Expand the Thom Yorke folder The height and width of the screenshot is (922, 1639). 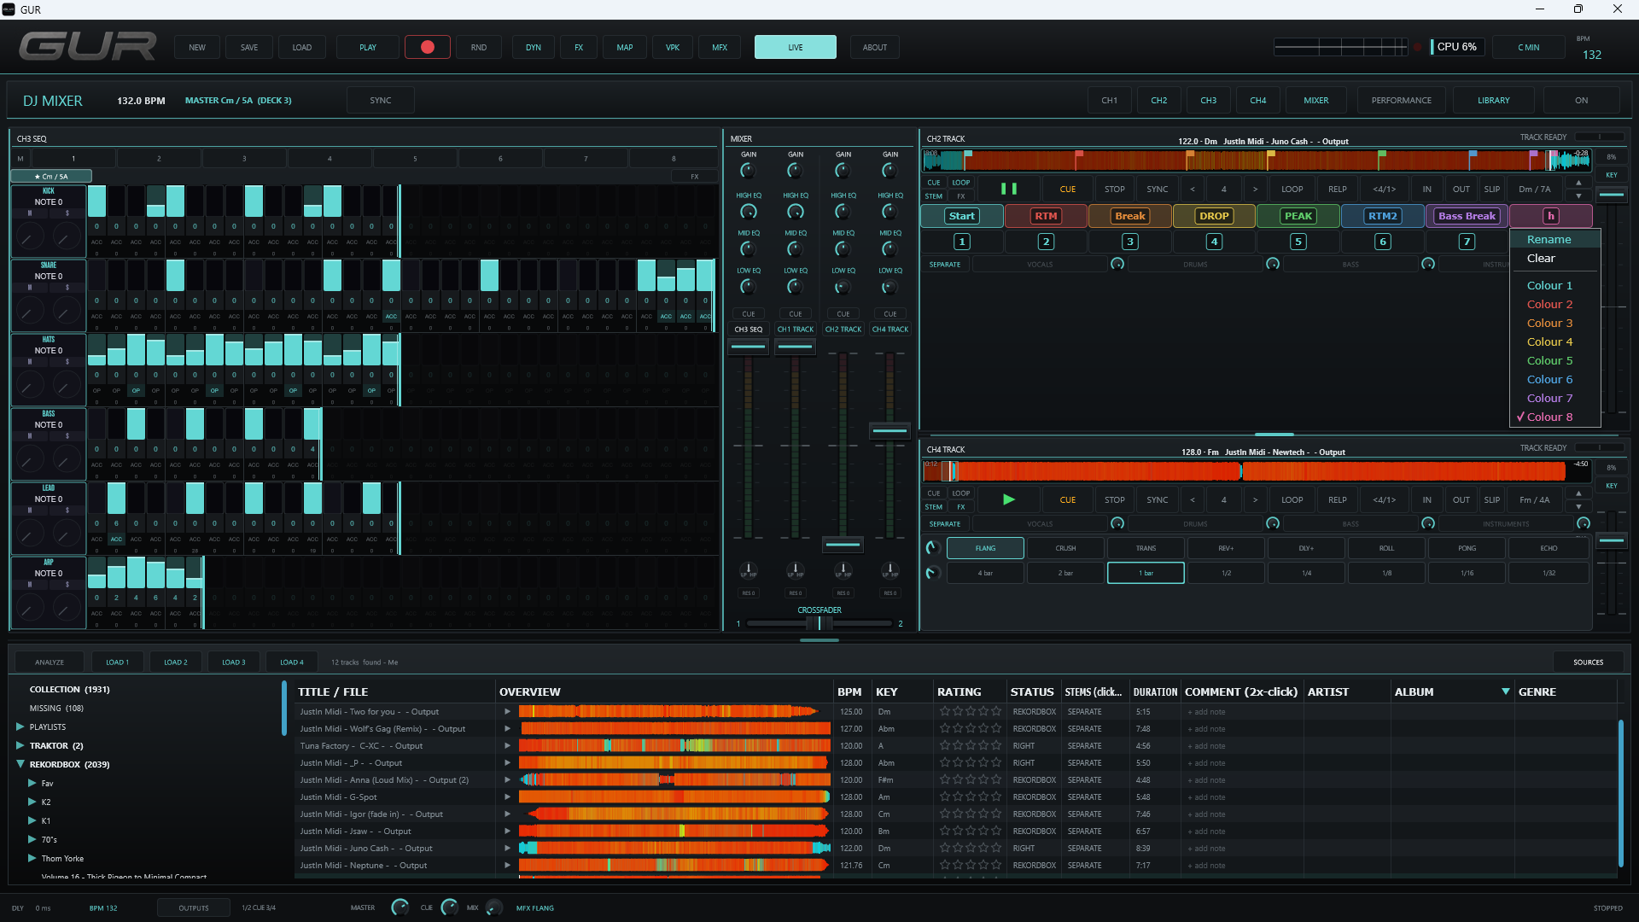[32, 858]
